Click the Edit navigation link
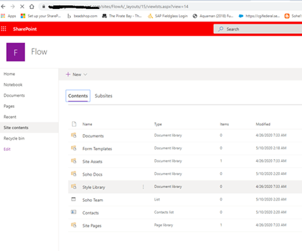This screenshot has height=251, width=302. pyautogui.click(x=7, y=149)
